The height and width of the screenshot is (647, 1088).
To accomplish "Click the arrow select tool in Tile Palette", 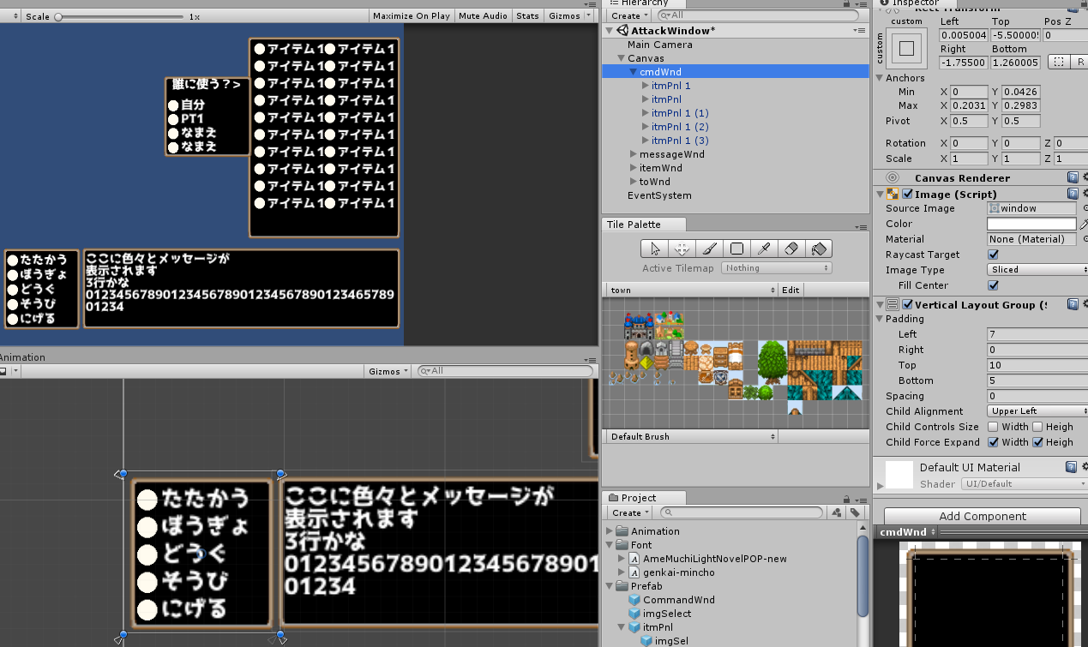I will point(655,249).
